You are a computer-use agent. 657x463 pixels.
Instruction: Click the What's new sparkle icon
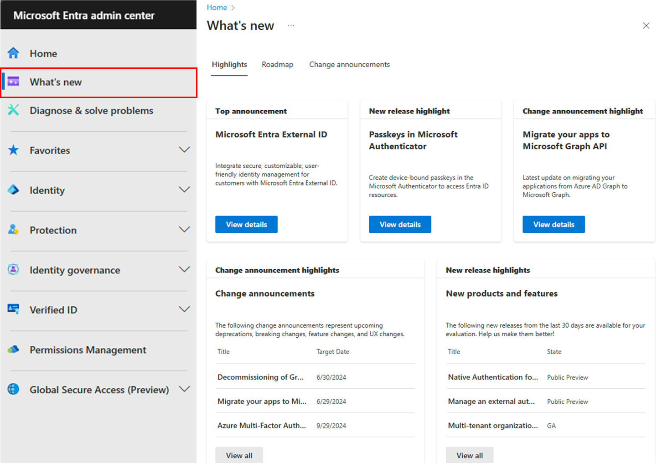click(13, 82)
